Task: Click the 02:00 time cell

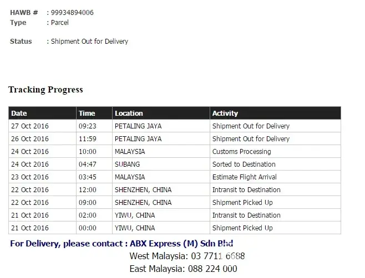Action: 87,215
